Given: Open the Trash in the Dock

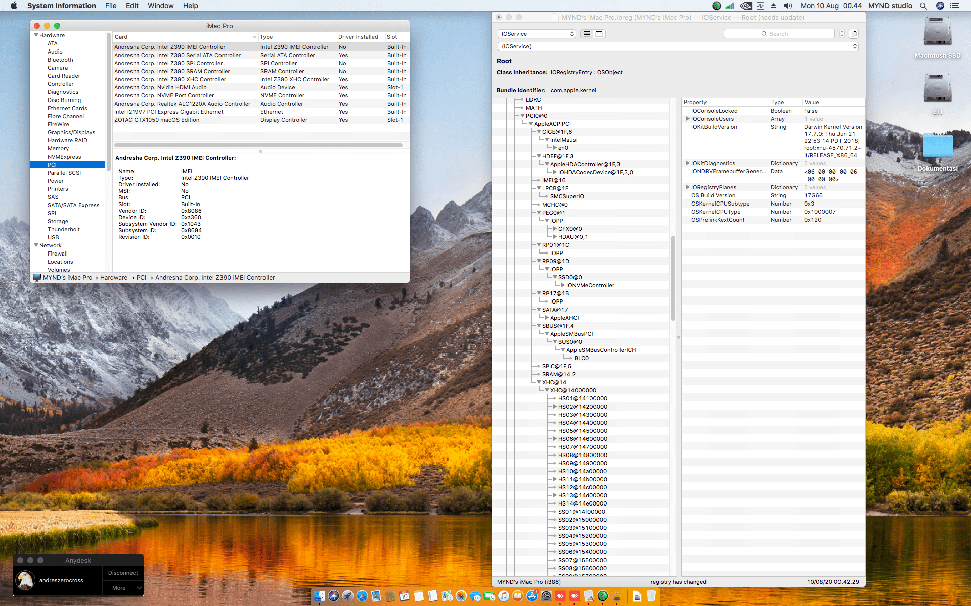Looking at the screenshot, I should [651, 596].
